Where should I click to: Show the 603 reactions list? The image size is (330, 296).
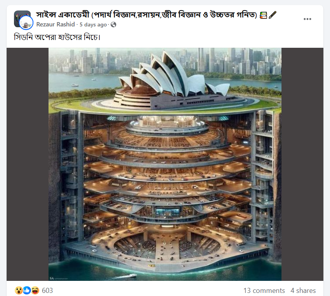tap(47, 291)
